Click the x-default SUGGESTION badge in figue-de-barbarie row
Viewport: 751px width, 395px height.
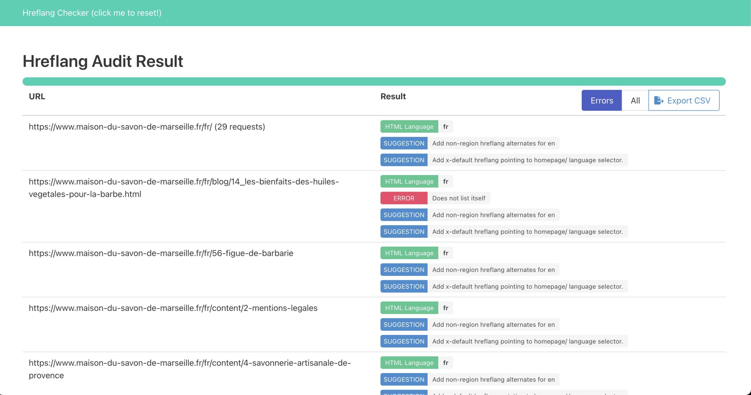coord(404,286)
